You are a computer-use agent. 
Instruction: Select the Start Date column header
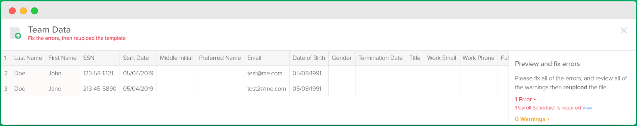138,58
